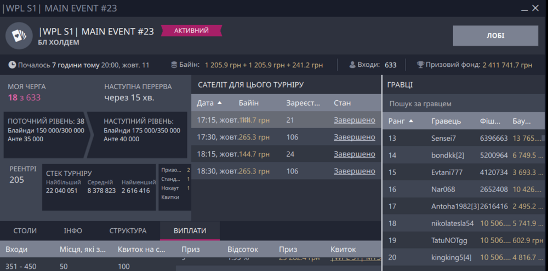Close the tournament window with X
The image size is (548, 271).
click(x=535, y=8)
